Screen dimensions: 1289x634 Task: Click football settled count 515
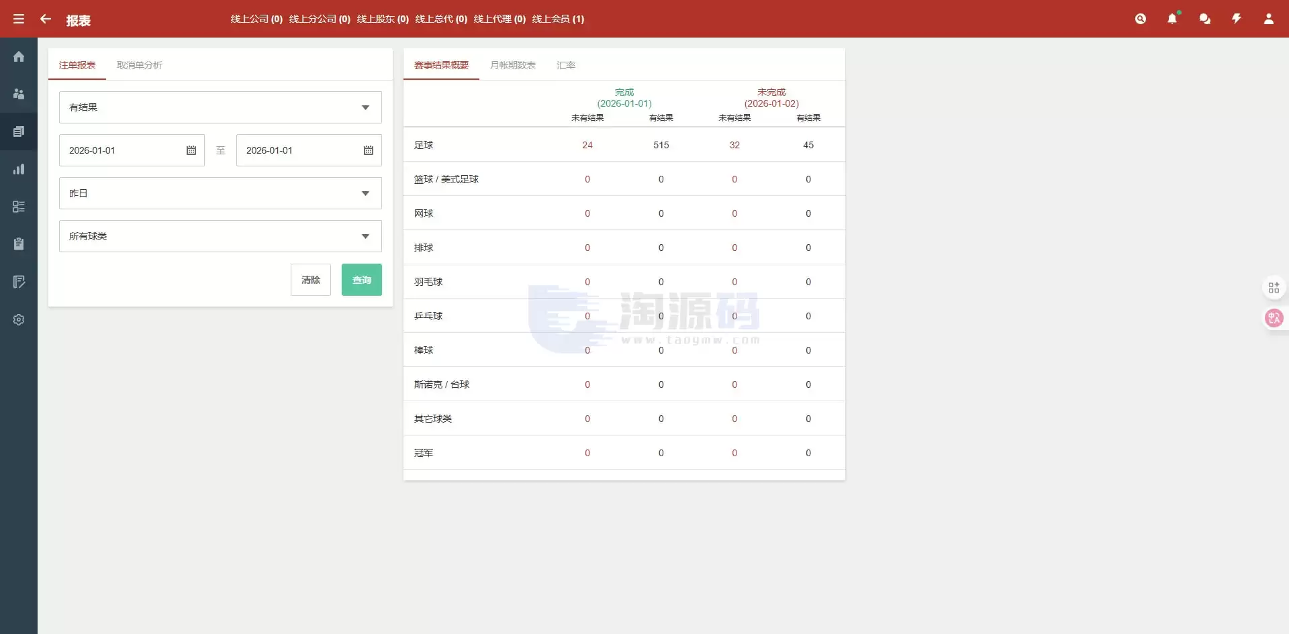point(661,145)
